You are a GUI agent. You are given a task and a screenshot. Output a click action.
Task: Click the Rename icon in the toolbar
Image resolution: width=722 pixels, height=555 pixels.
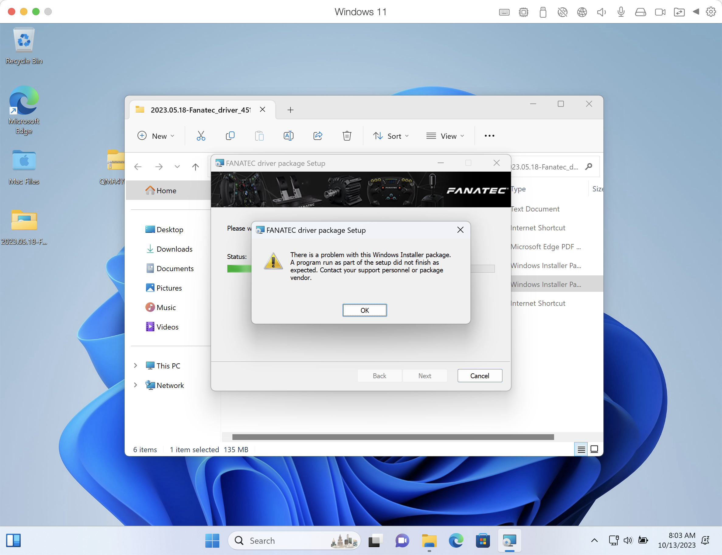[x=288, y=136]
